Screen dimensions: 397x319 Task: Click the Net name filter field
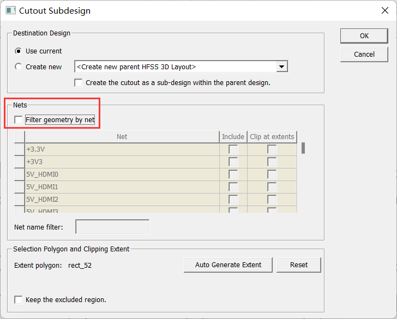(112, 227)
